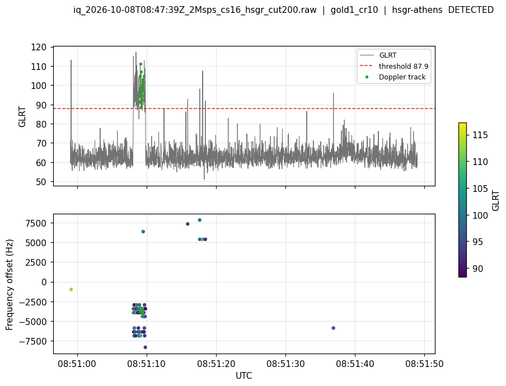This screenshot has width=506, height=386.
Task: Click the 'DETECTED' status text
Action: click(471, 10)
